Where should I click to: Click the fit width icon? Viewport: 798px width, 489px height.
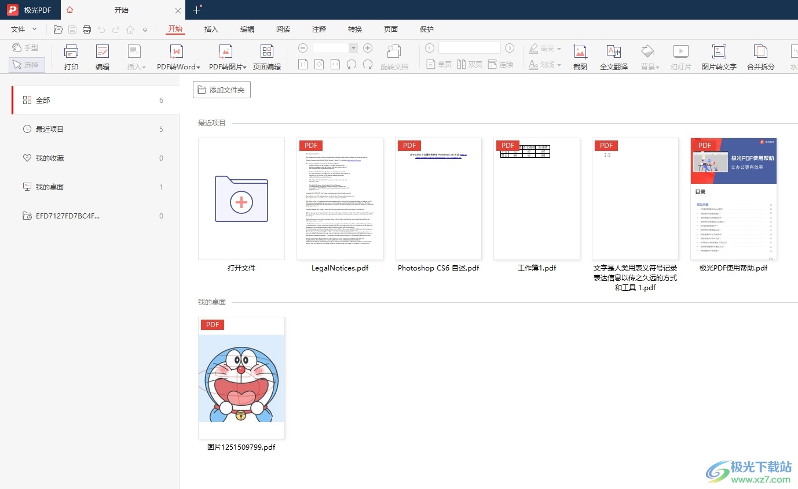point(335,64)
